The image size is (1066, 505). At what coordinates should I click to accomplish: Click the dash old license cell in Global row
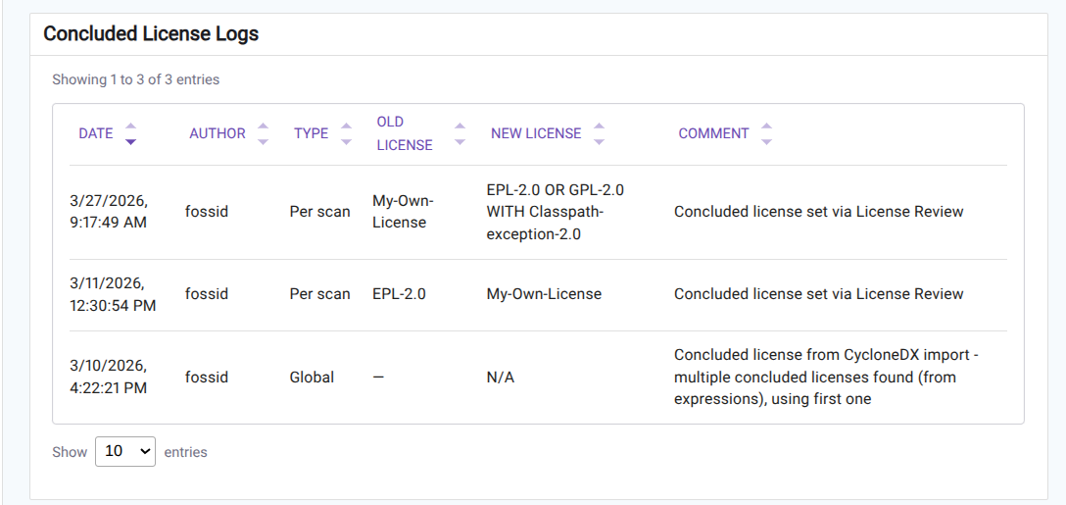coord(378,378)
